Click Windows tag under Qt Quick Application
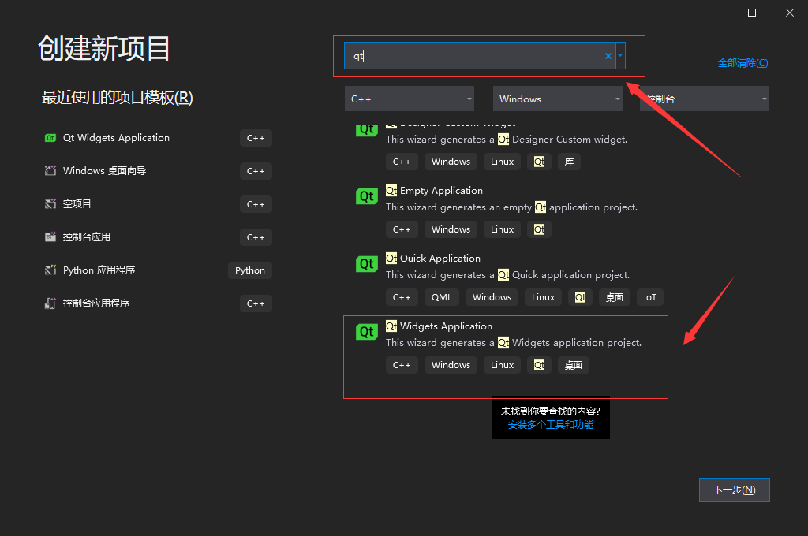This screenshot has width=808, height=536. tap(492, 297)
